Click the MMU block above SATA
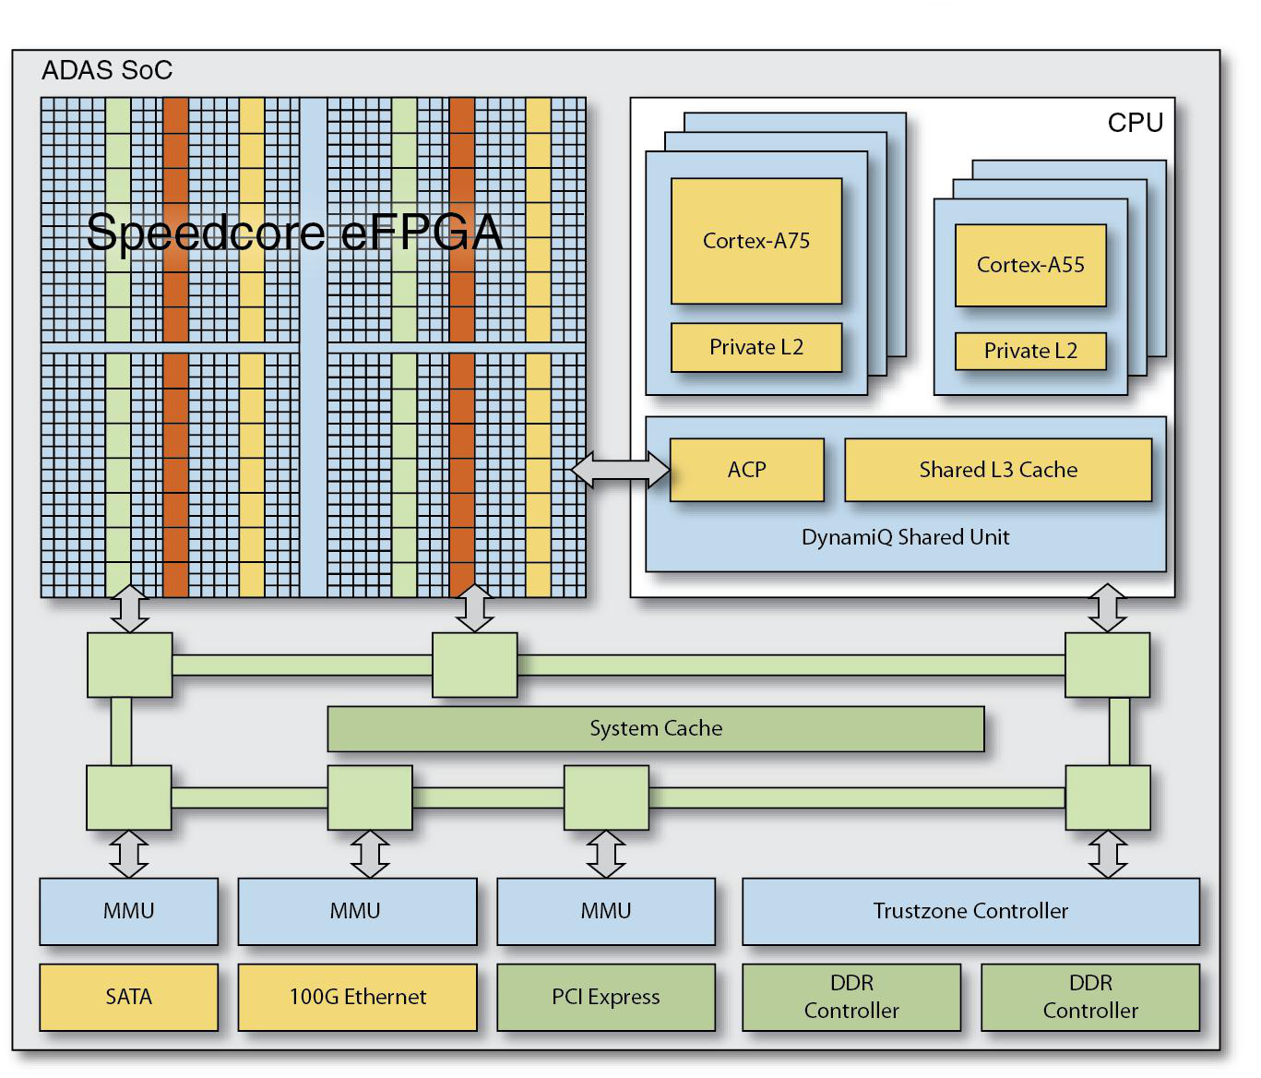The width and height of the screenshot is (1261, 1078). pos(129,912)
